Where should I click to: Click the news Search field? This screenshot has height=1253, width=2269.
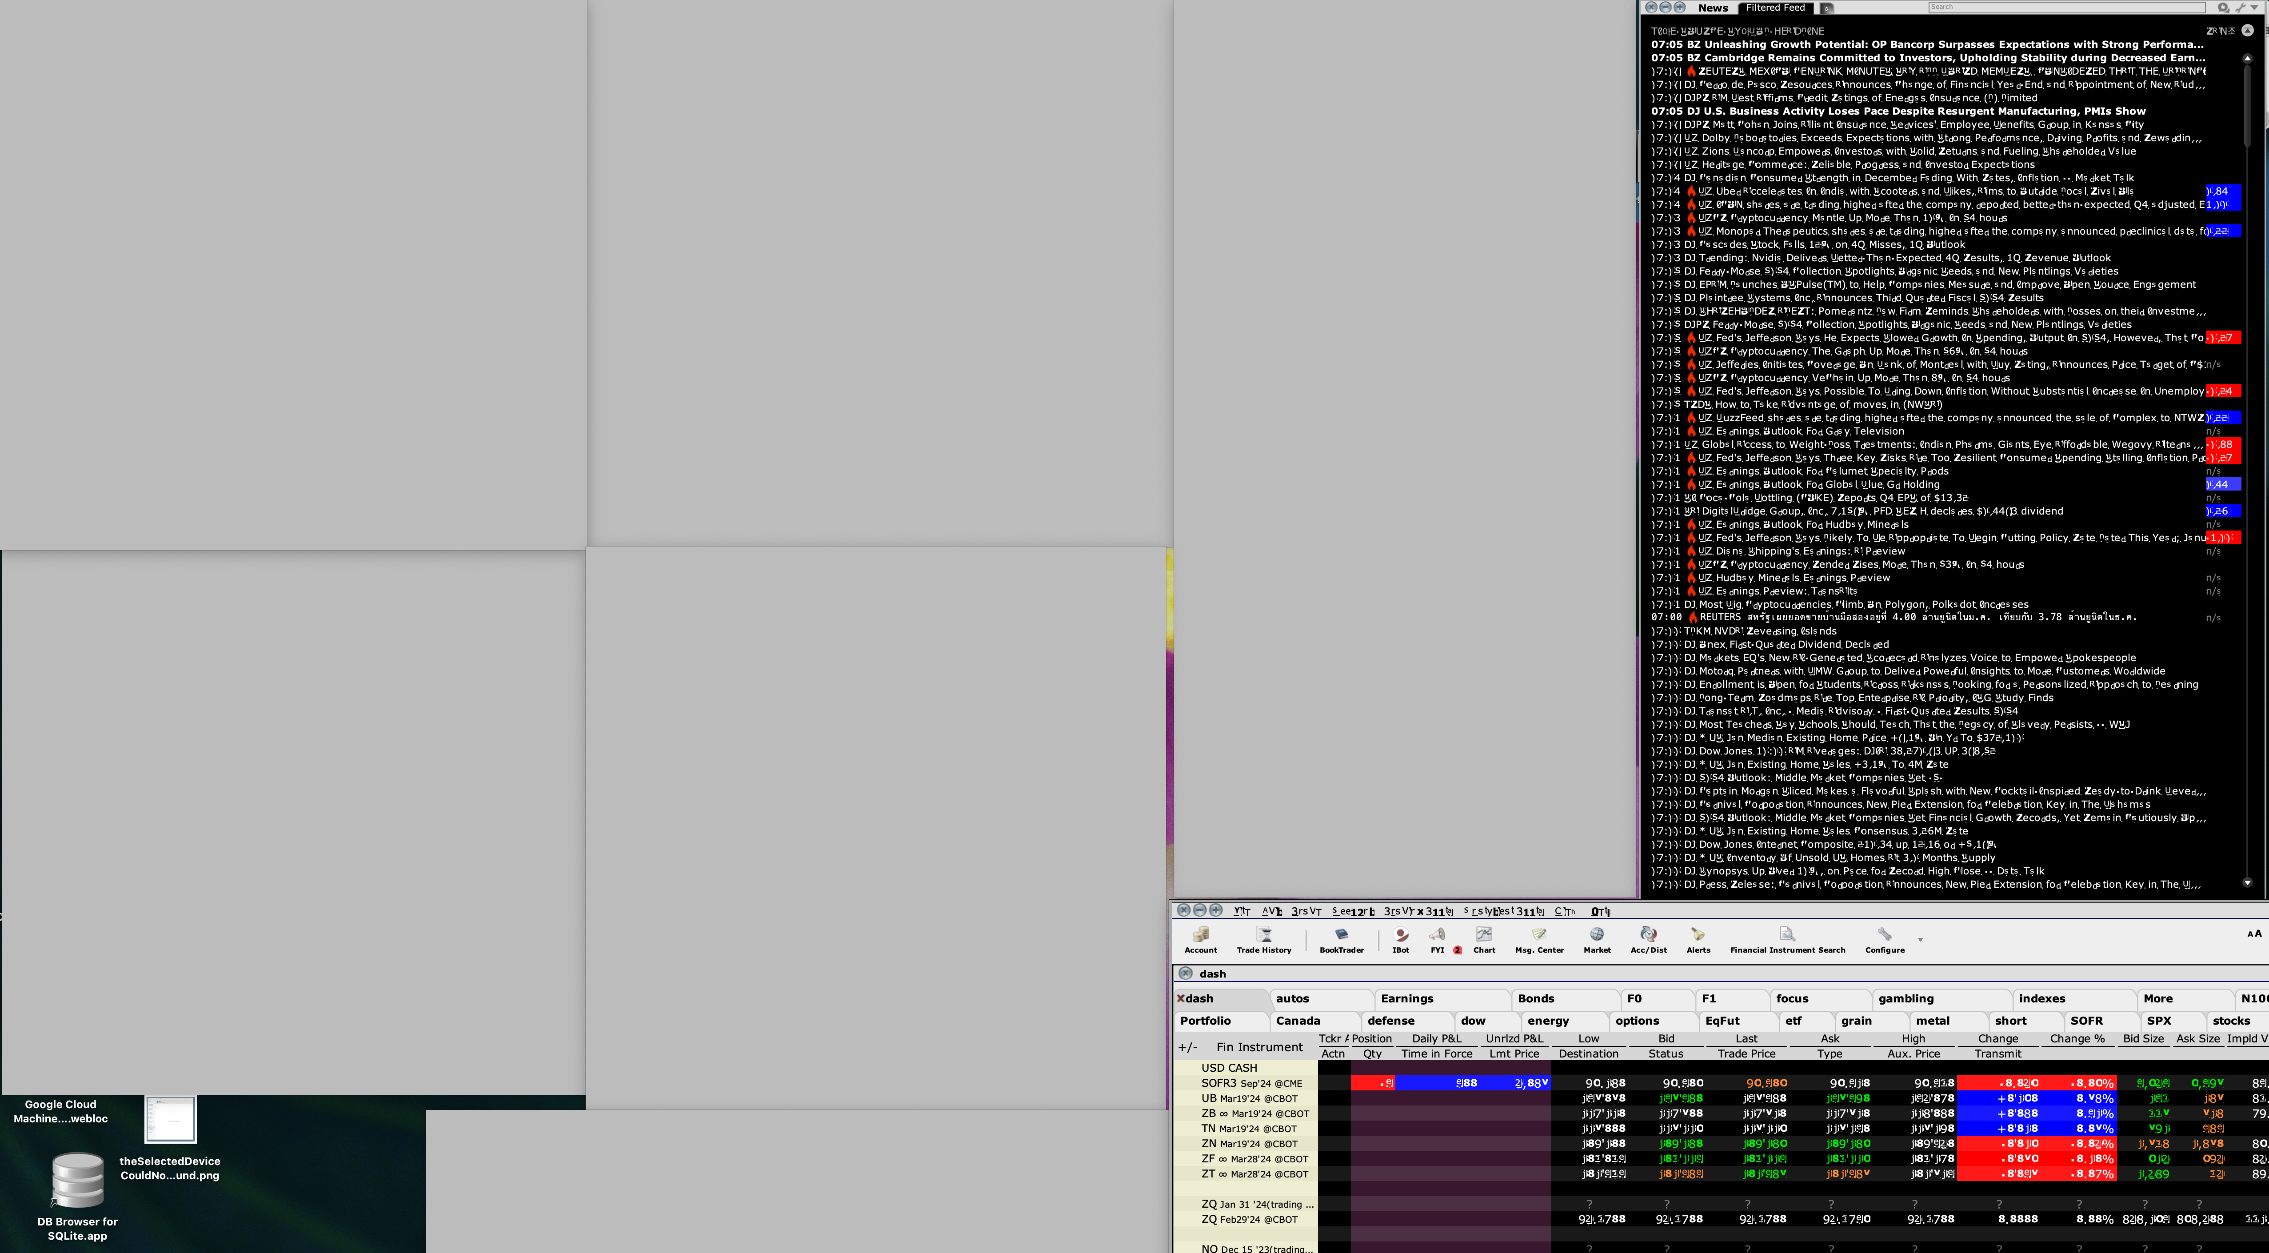(x=2065, y=8)
